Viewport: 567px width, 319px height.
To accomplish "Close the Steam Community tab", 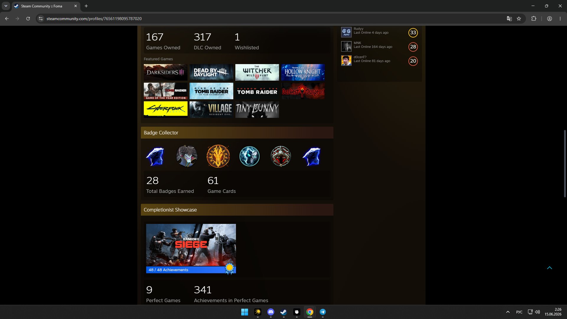I will [x=75, y=6].
